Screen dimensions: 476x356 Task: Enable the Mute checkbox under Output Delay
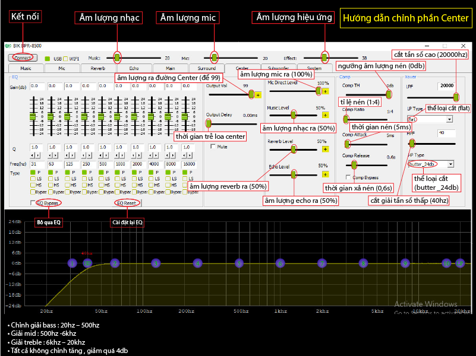tap(213, 147)
